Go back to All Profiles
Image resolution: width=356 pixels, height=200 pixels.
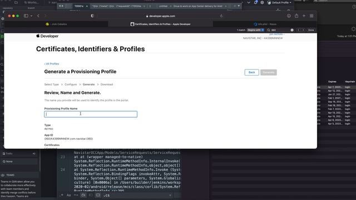[52, 64]
